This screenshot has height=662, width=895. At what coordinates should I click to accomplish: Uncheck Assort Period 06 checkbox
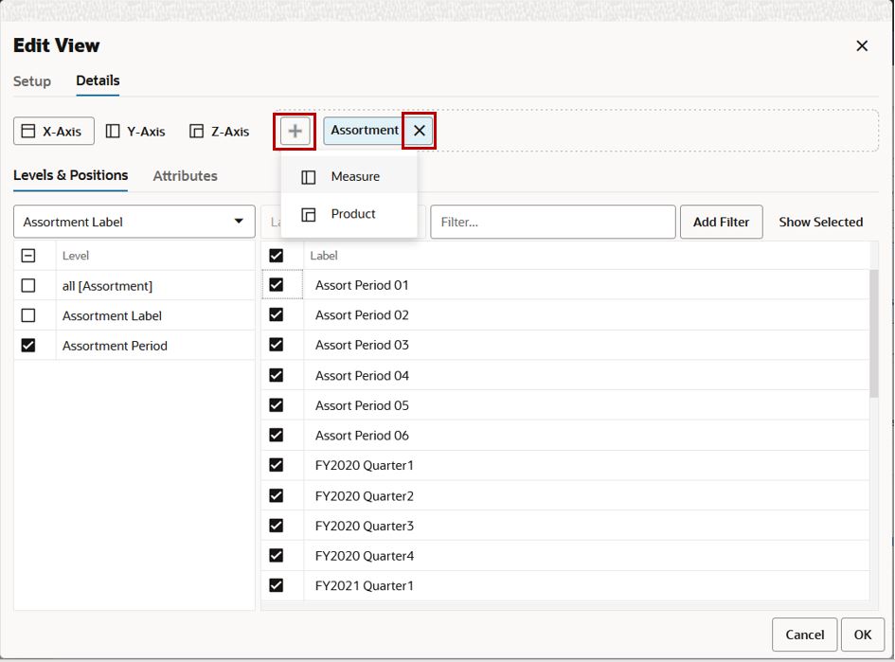click(x=277, y=435)
